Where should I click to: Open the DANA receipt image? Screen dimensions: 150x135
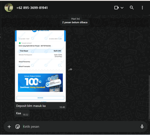40,66
